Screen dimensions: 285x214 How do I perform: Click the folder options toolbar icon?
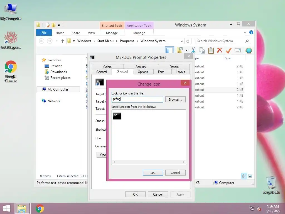[180, 50]
